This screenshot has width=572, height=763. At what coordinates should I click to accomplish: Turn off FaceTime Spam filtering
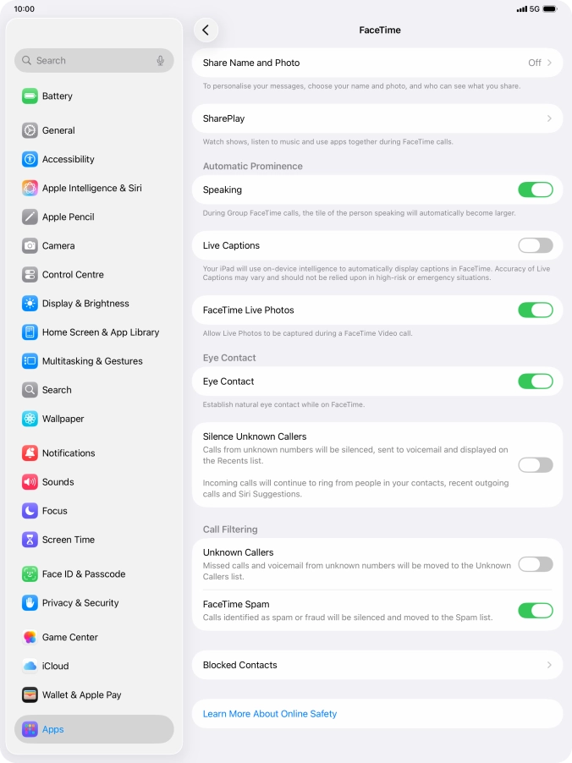pos(536,610)
